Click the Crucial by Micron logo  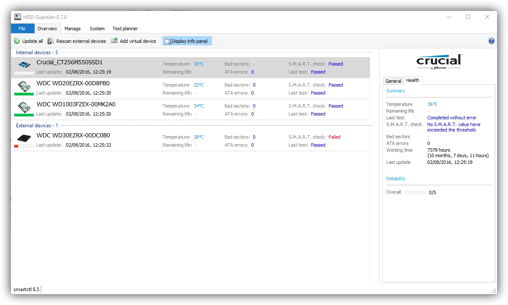click(438, 62)
